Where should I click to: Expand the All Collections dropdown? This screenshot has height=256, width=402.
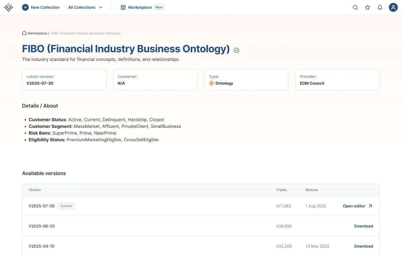tap(82, 7)
